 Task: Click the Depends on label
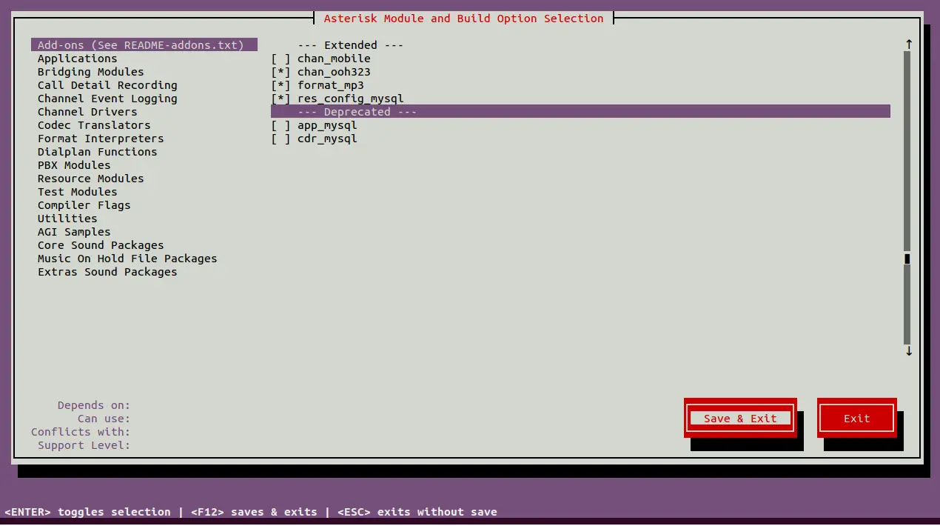point(94,405)
